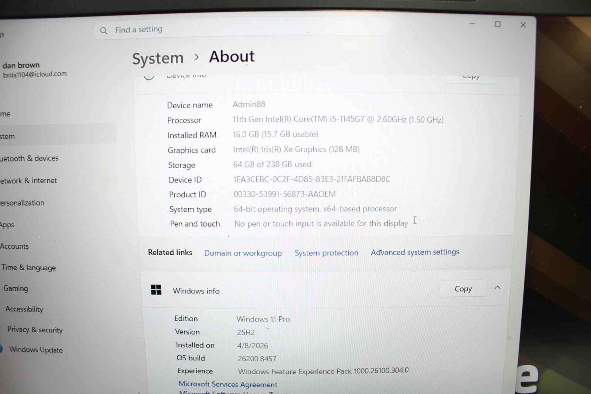
Task: Navigate back to System breadcrumb
Action: 158,58
